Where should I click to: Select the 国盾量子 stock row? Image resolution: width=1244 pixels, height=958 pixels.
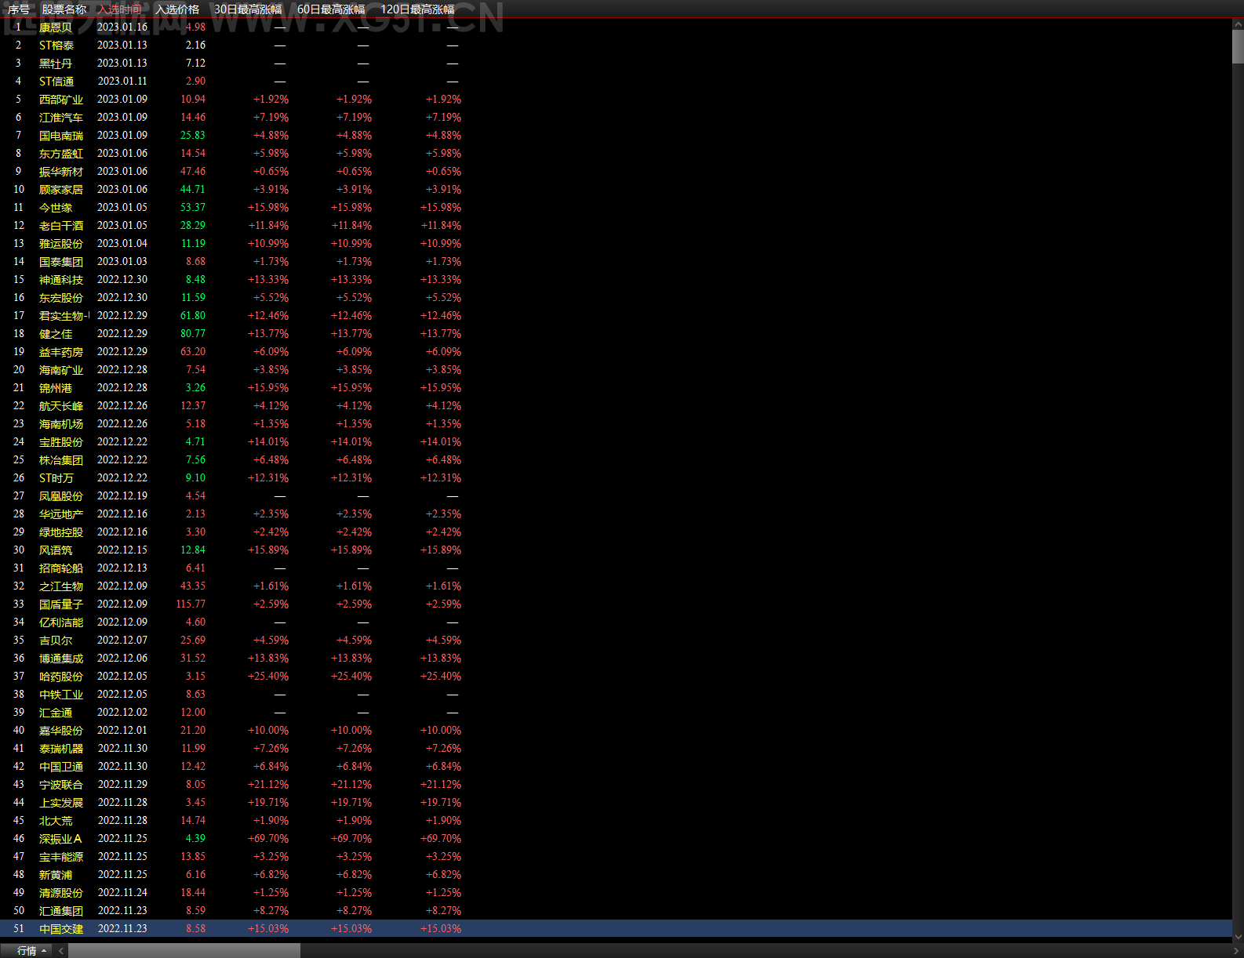(616, 604)
